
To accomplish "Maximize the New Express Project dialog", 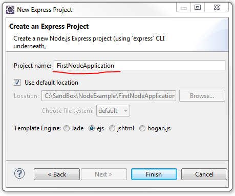I will point(198,8).
